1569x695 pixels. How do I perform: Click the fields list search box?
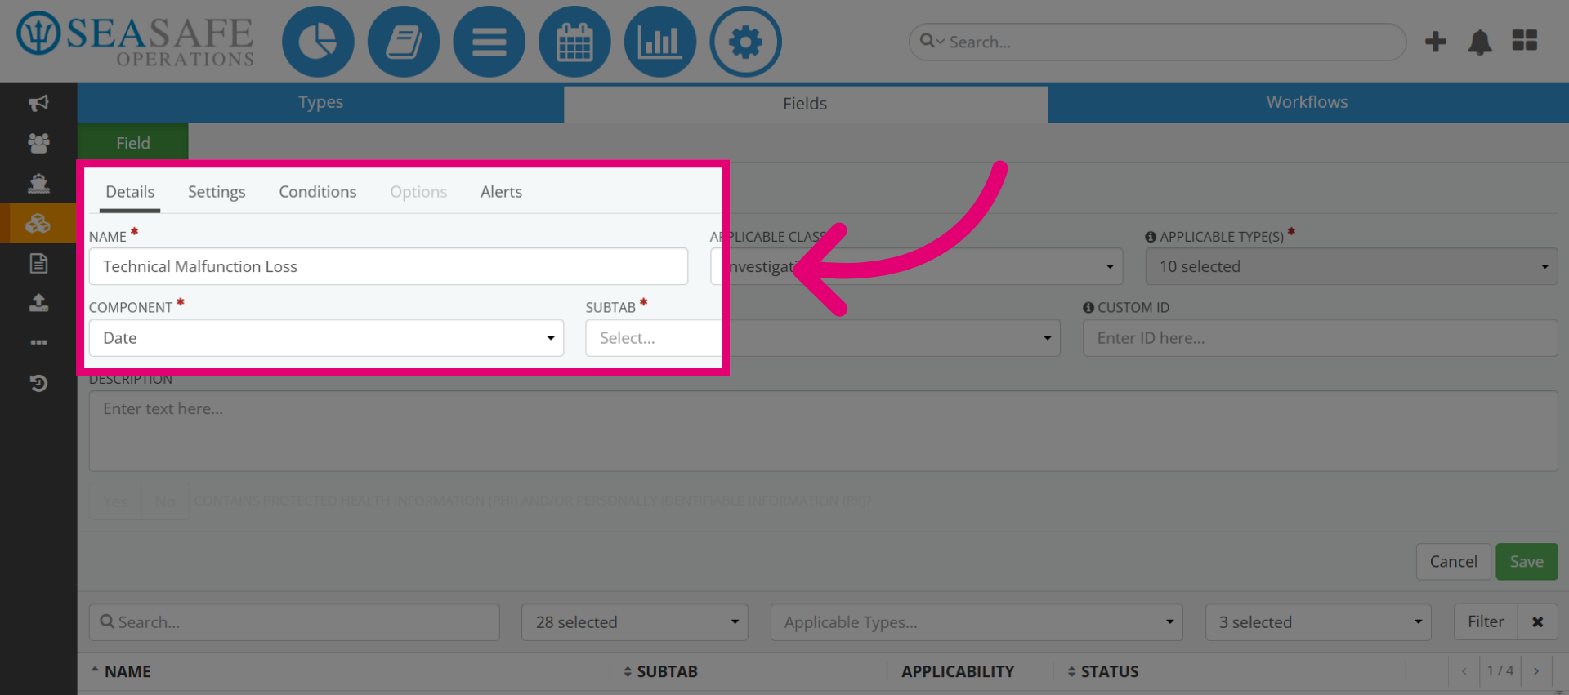(294, 622)
